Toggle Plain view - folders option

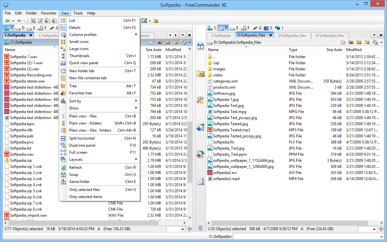tap(99, 123)
